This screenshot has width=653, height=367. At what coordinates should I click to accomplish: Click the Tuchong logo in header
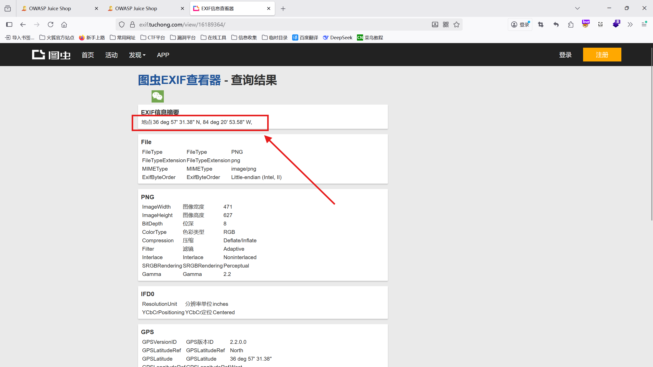[51, 55]
